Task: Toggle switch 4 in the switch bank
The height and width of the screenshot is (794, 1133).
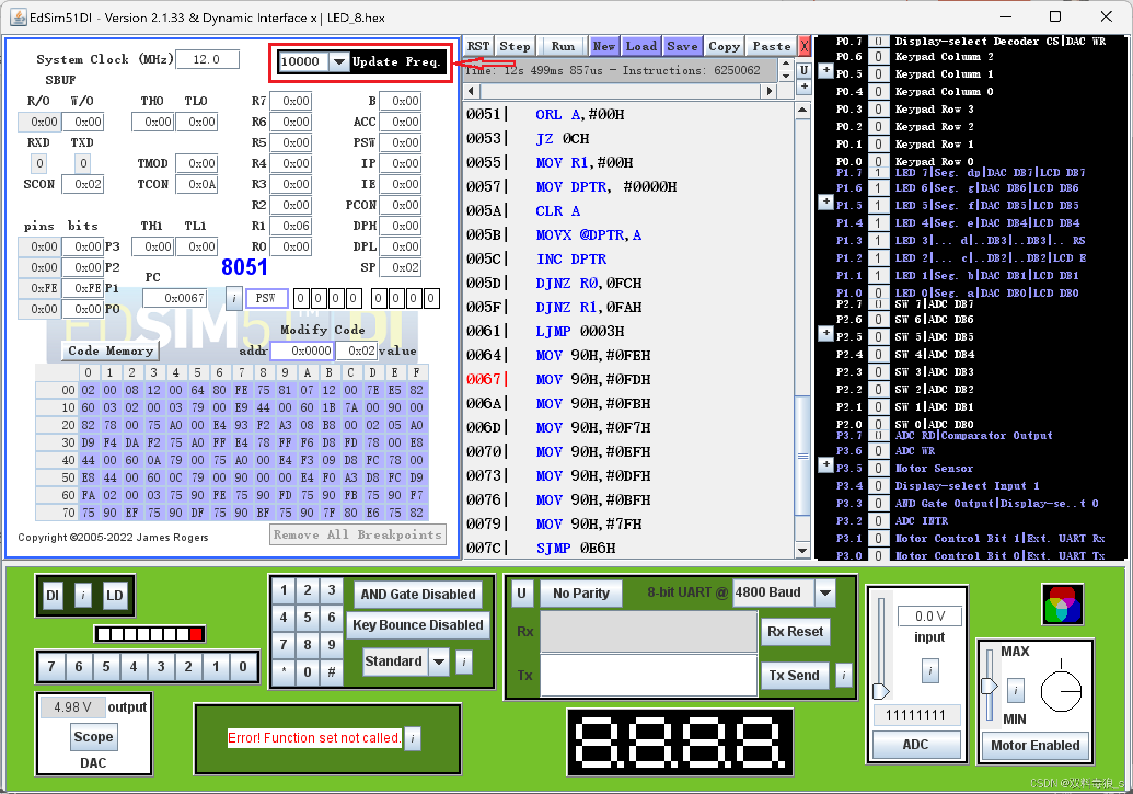Action: point(134,667)
